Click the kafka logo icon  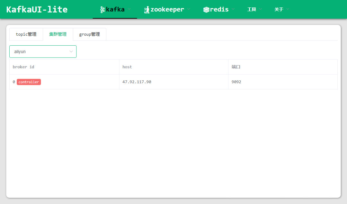[102, 10]
